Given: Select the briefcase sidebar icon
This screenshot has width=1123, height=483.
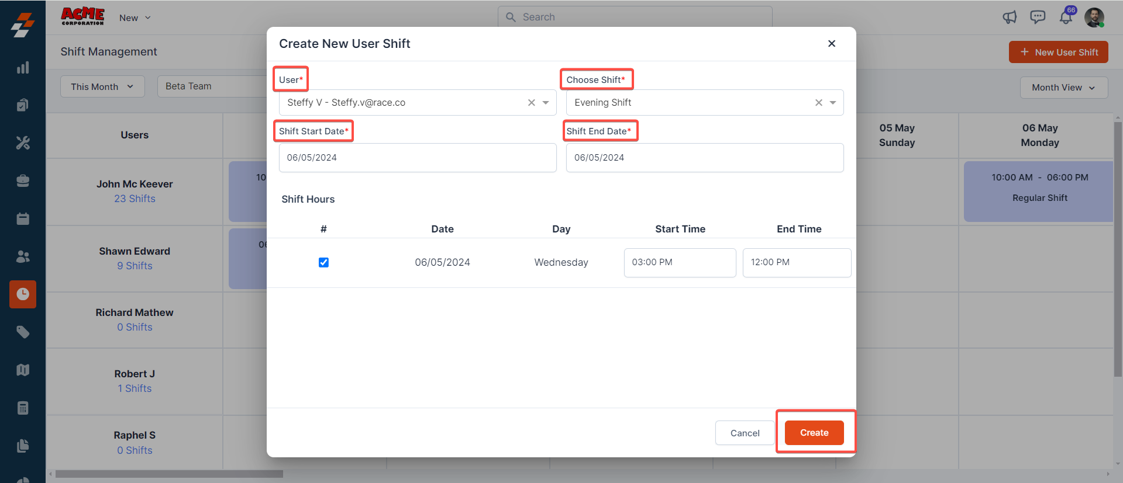Looking at the screenshot, I should click(x=23, y=181).
